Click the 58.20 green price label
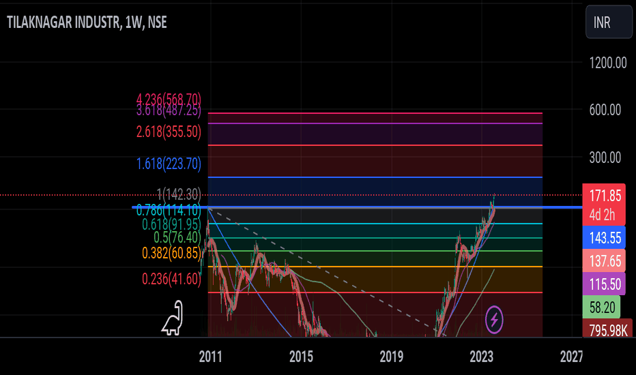Viewport: 636px width, 375px height. [602, 307]
